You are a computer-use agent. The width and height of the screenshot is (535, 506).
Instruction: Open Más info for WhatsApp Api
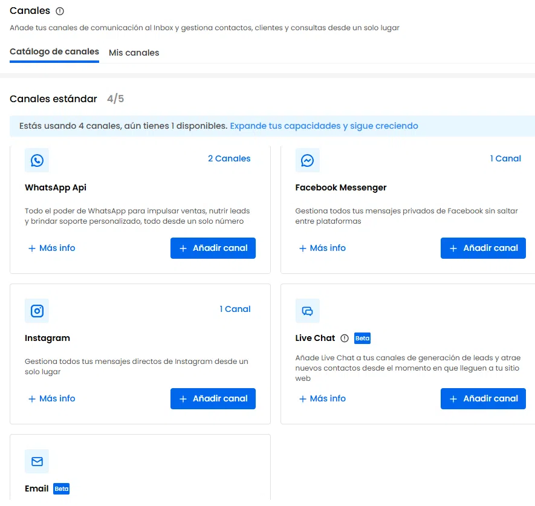51,248
